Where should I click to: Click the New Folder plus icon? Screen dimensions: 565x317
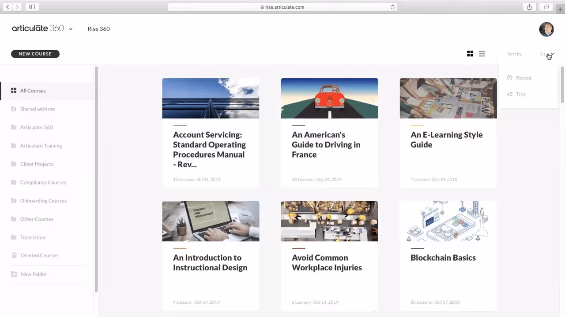pyautogui.click(x=14, y=274)
